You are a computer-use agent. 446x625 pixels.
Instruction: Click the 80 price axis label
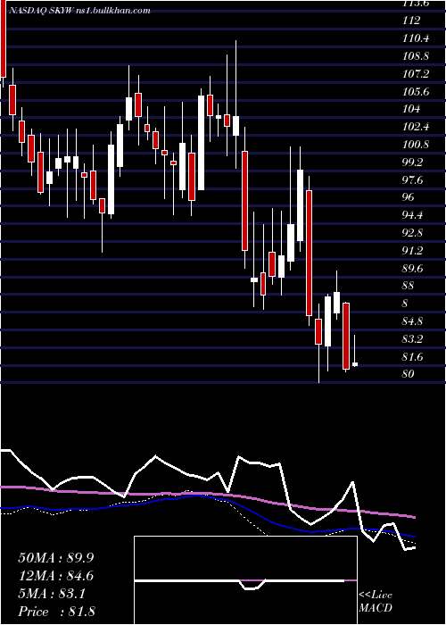click(409, 374)
